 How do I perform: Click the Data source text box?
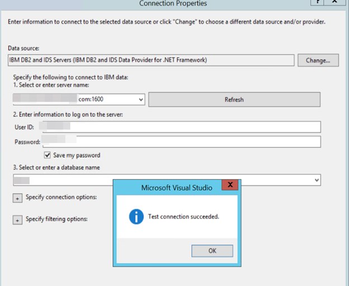[x=151, y=60]
